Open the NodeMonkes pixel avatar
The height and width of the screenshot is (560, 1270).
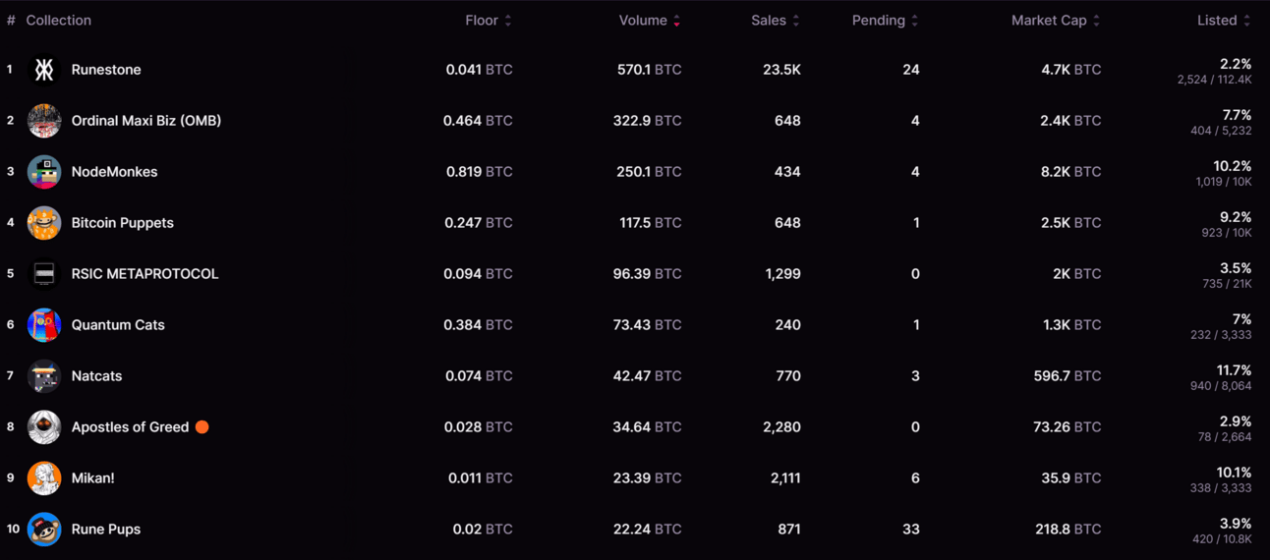point(44,172)
